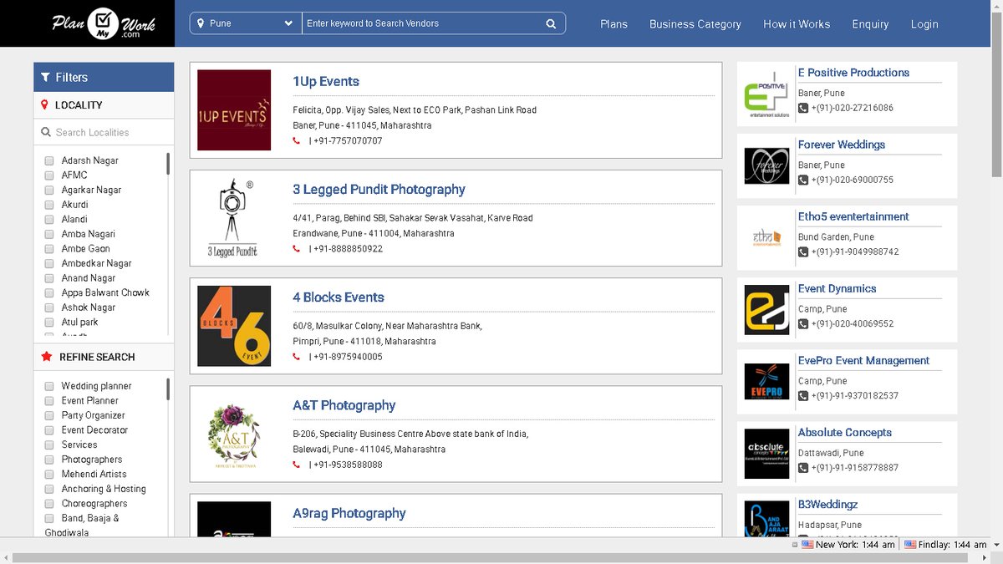Open the Pune city dropdown
The height and width of the screenshot is (564, 1003).
pyautogui.click(x=246, y=23)
